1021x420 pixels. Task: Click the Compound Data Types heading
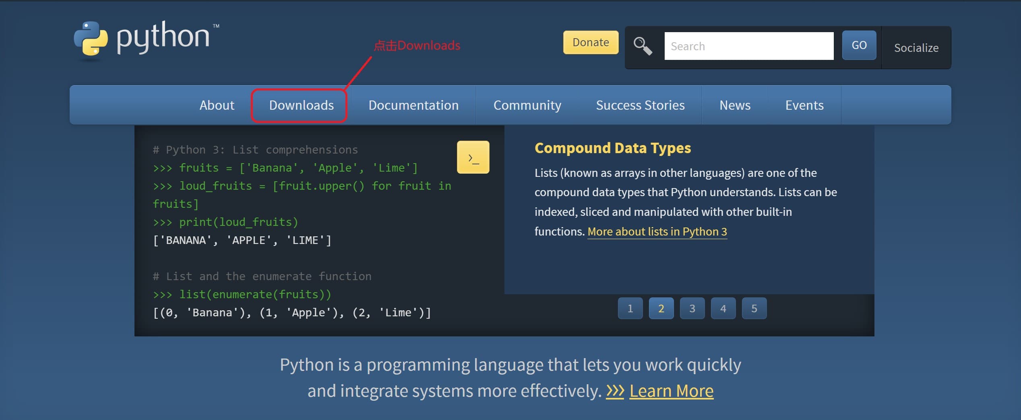tap(613, 148)
